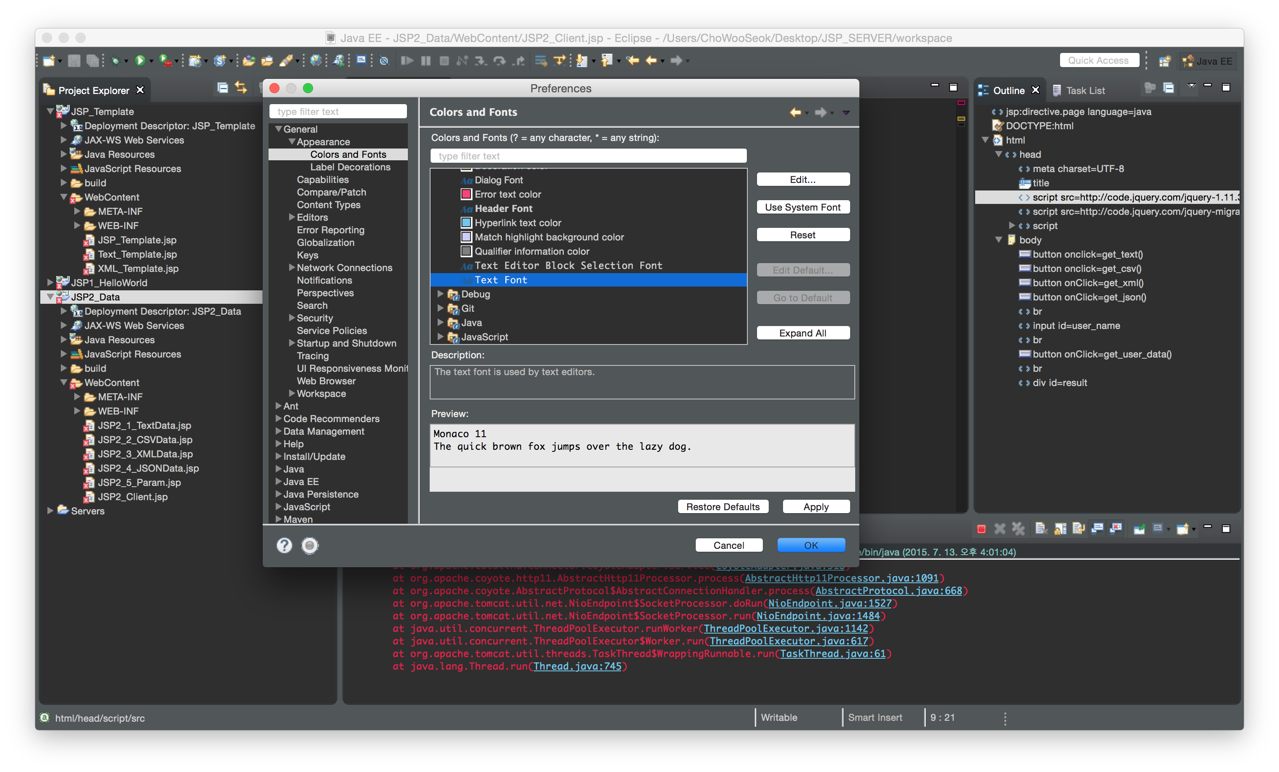Collapse the JSP2_Data project in explorer
The width and height of the screenshot is (1279, 772).
[x=50, y=297]
